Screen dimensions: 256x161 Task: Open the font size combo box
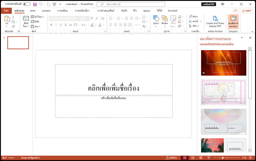click(85, 18)
